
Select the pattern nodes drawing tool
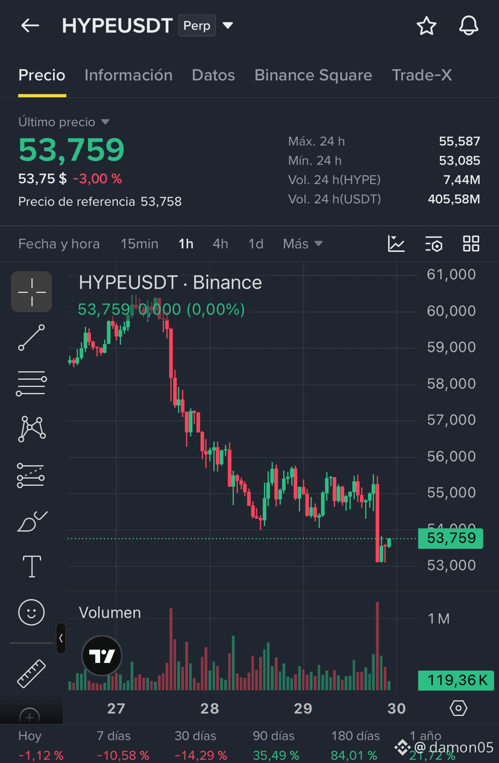[x=31, y=429]
